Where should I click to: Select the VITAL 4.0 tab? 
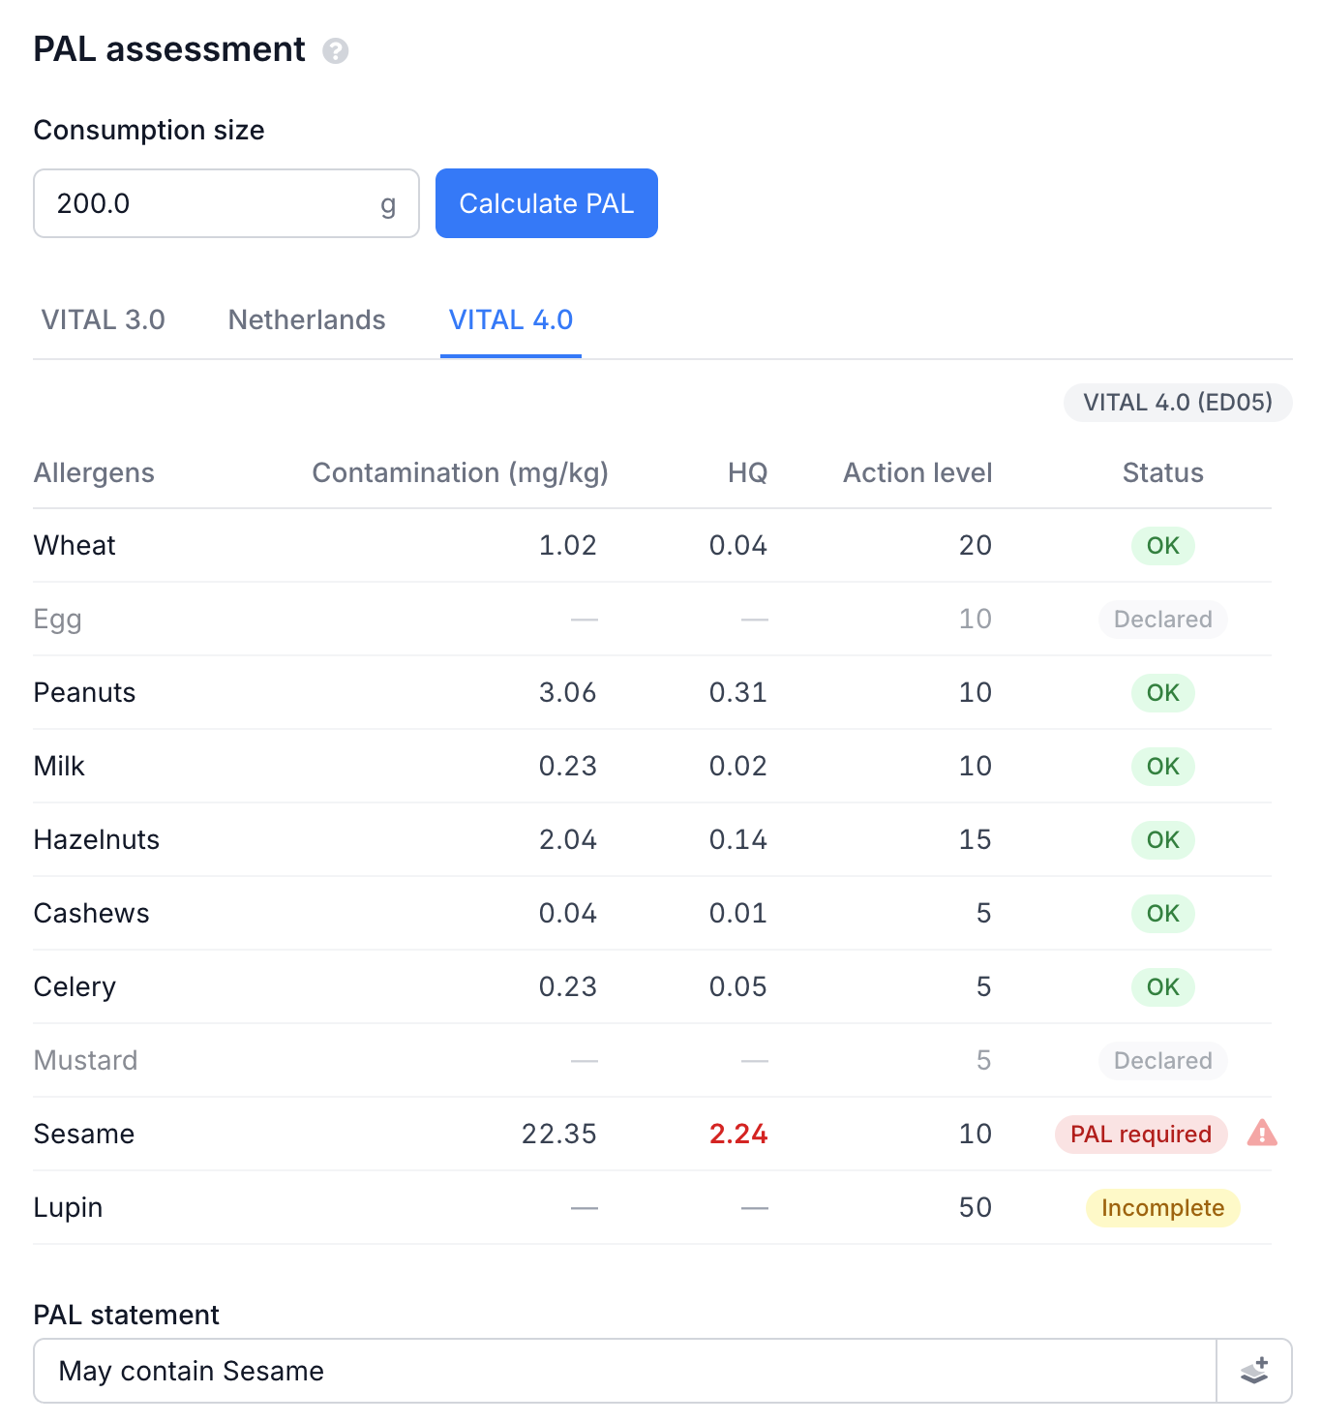511,319
